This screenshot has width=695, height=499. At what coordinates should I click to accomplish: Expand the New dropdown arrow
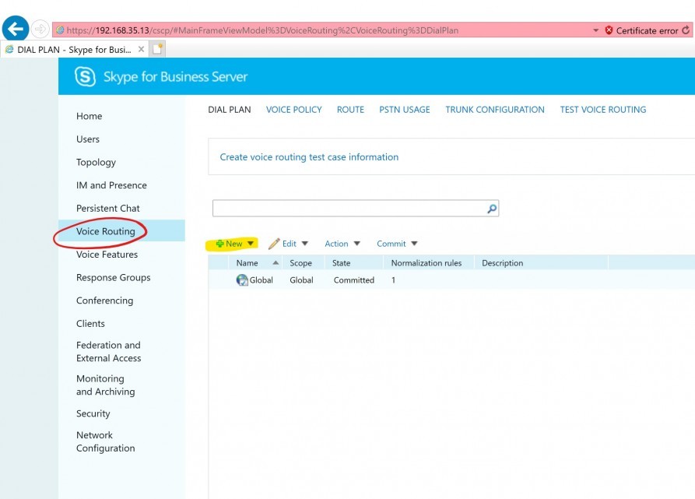tap(251, 244)
